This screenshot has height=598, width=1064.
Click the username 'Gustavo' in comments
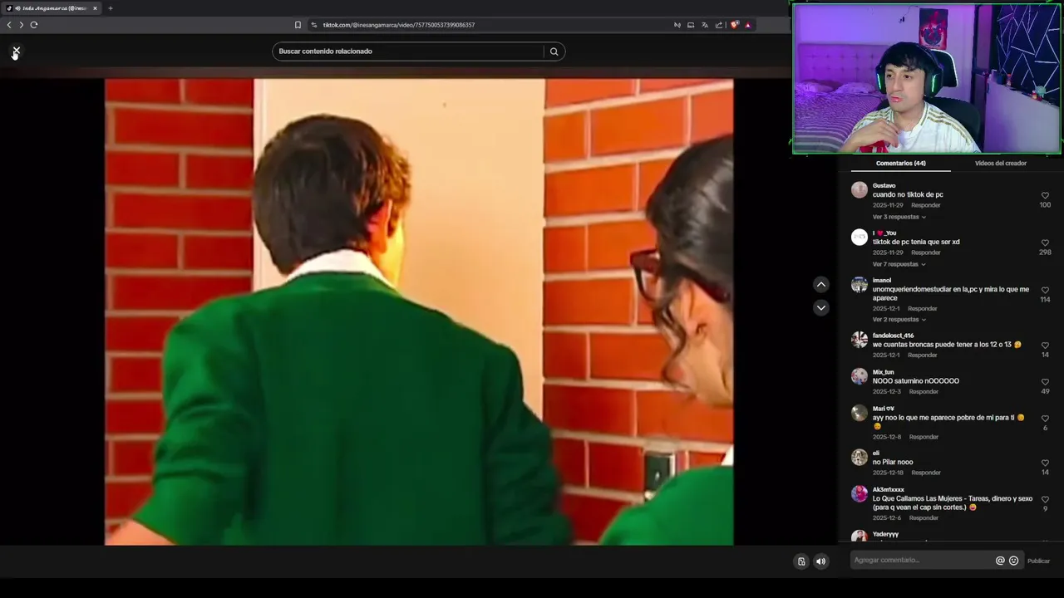tap(884, 185)
